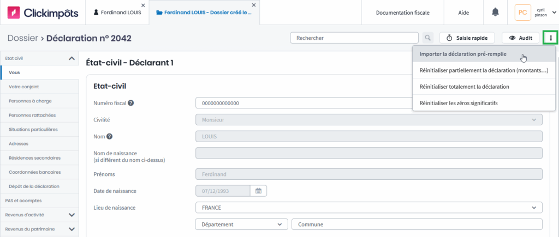Click the Saisie rapide button
The height and width of the screenshot is (237, 559).
pos(467,38)
